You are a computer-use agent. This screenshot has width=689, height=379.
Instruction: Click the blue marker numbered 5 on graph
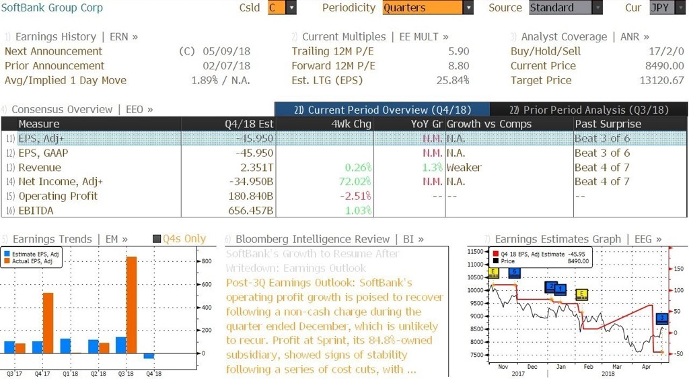pyautogui.click(x=515, y=273)
